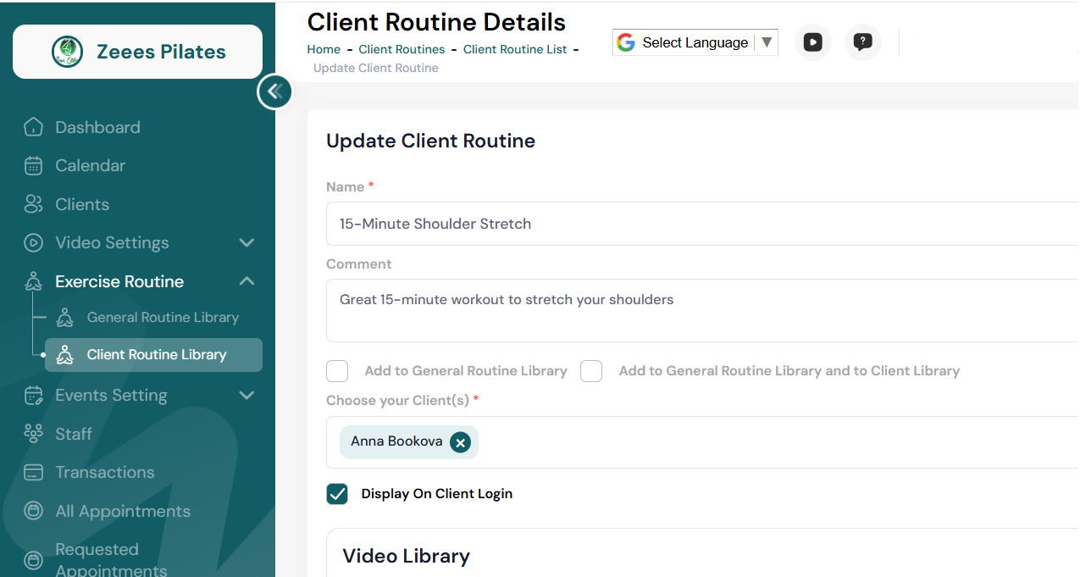
Task: Remove Anna Bookova from selected clients
Action: [460, 442]
